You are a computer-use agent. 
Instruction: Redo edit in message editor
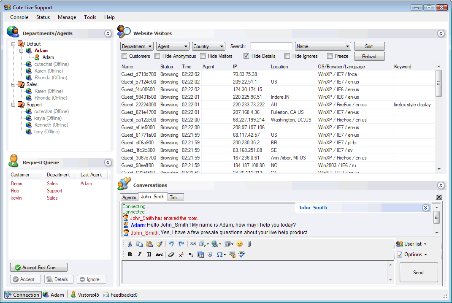tap(181, 244)
